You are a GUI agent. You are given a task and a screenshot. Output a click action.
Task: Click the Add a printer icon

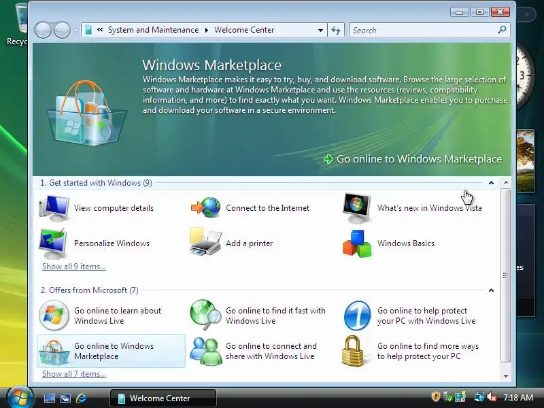(x=205, y=242)
